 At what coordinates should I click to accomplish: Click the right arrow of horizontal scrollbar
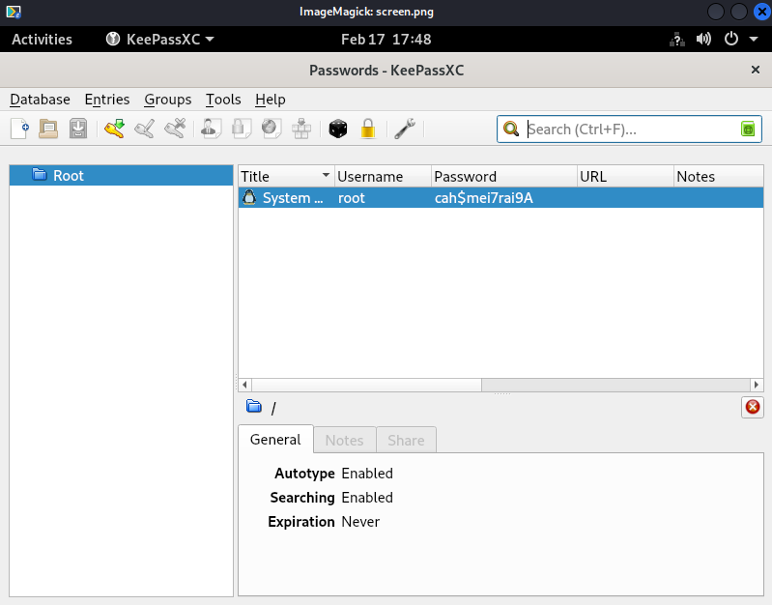[757, 385]
